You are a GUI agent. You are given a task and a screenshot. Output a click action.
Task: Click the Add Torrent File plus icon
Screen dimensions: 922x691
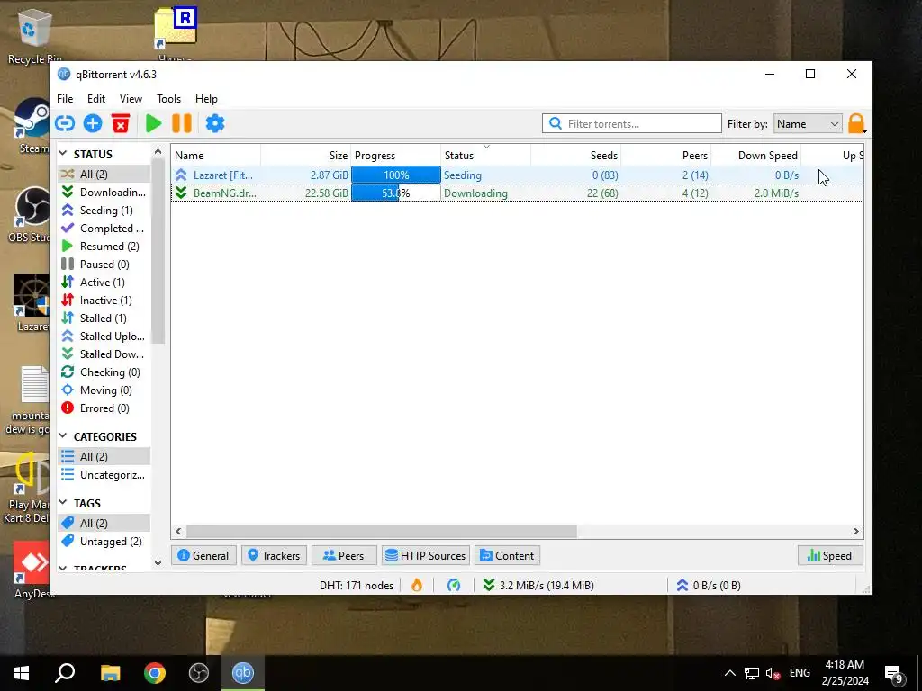[93, 123]
